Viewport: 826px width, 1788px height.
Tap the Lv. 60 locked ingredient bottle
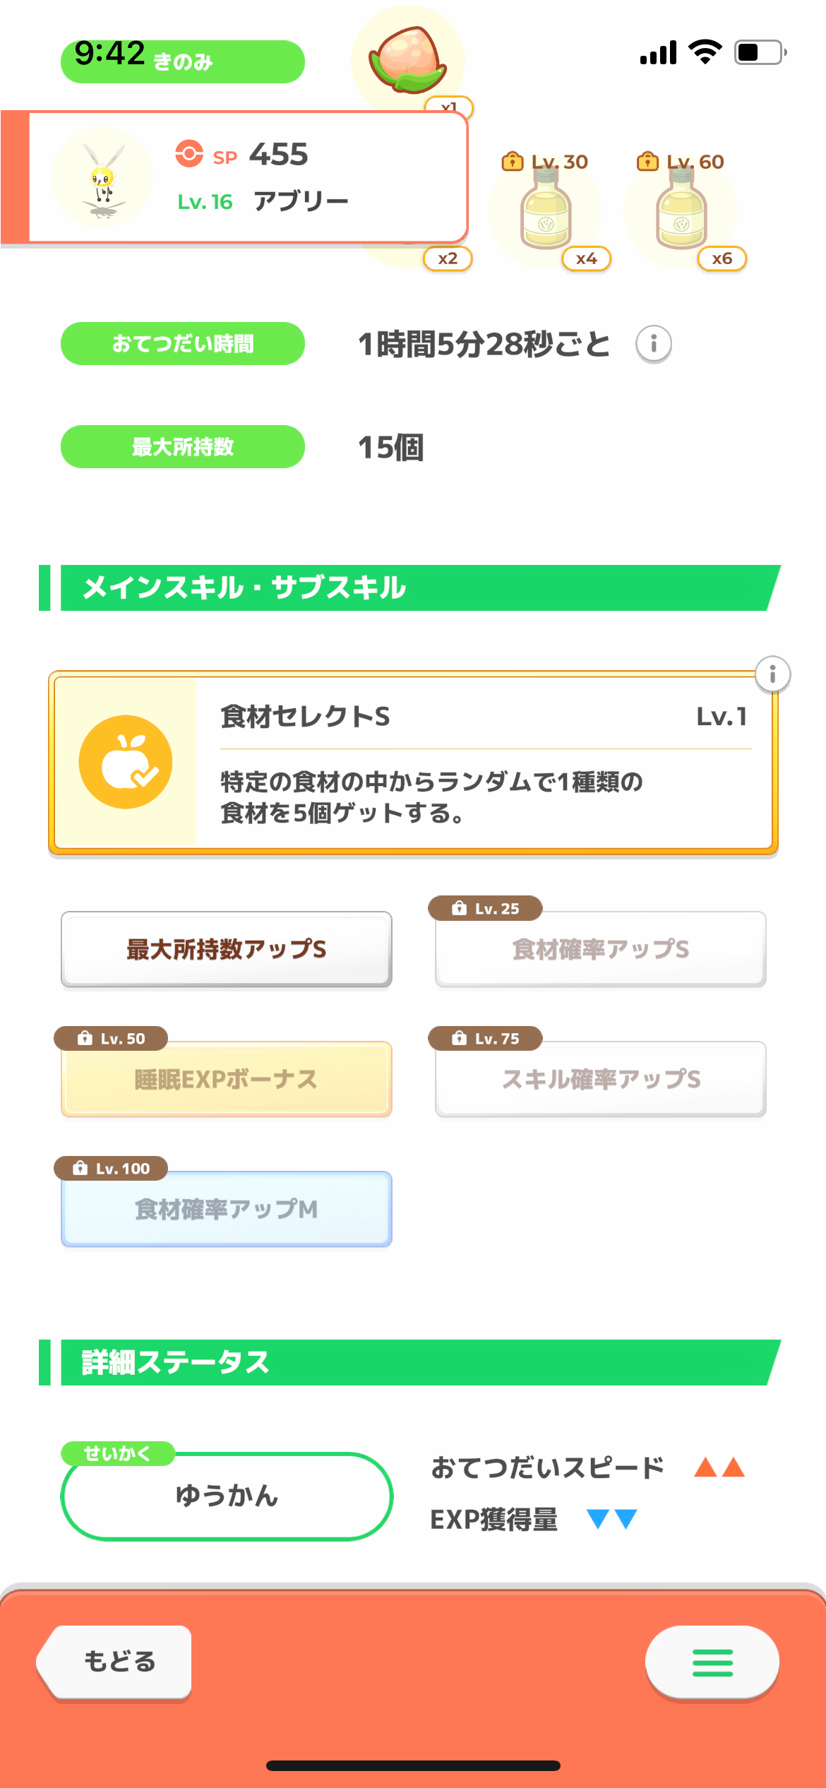tap(681, 213)
